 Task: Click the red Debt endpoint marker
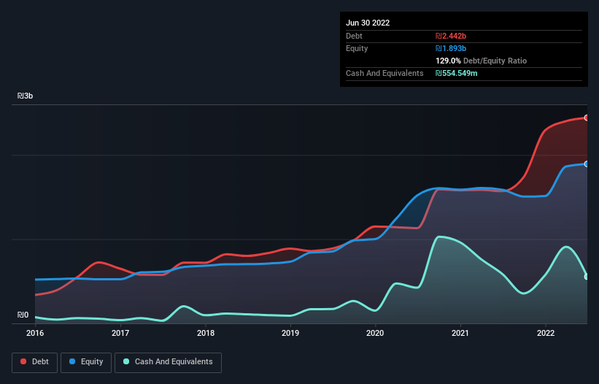tap(587, 118)
